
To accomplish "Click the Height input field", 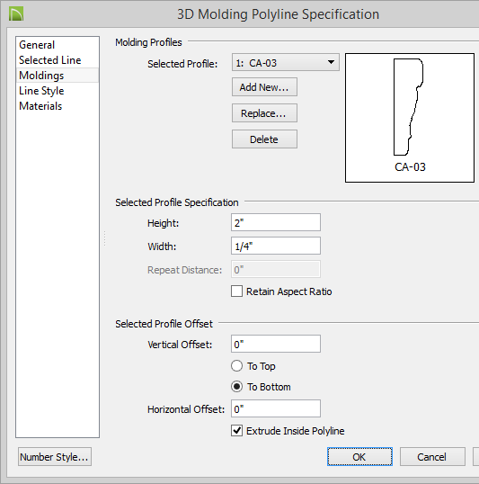I will point(275,222).
